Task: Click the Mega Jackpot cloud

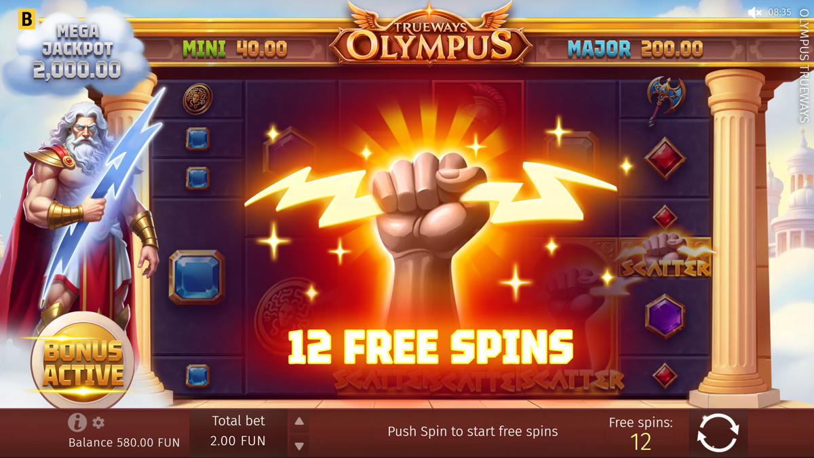Action: click(x=77, y=52)
